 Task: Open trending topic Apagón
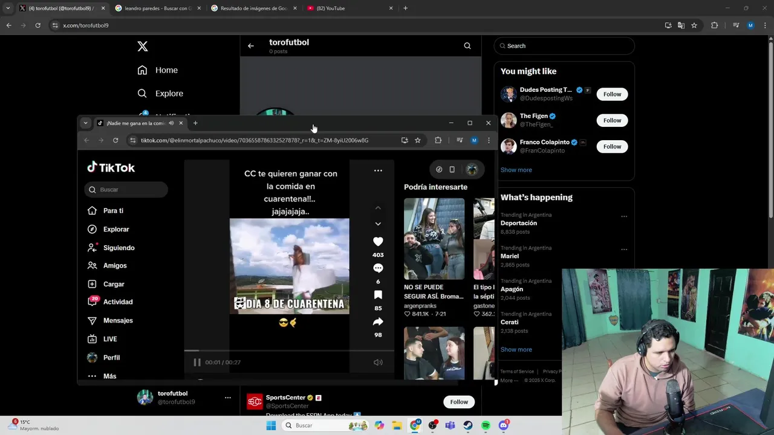[512, 289]
